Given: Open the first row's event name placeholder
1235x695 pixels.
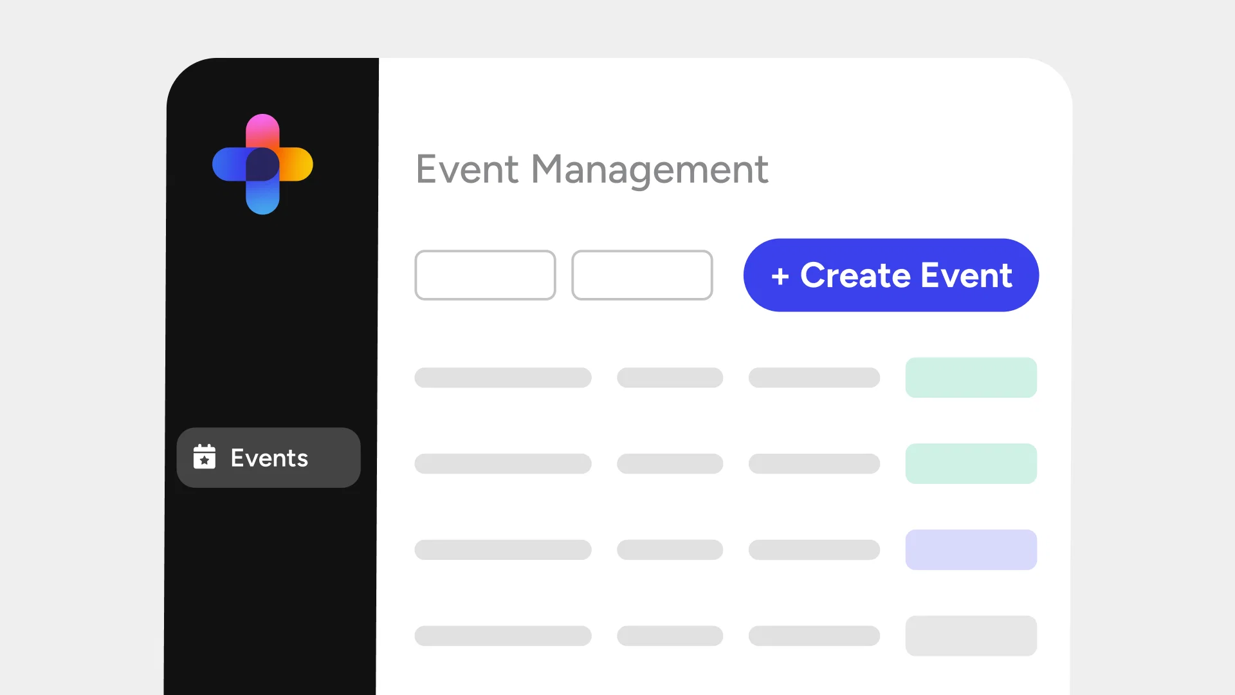Looking at the screenshot, I should (x=502, y=378).
